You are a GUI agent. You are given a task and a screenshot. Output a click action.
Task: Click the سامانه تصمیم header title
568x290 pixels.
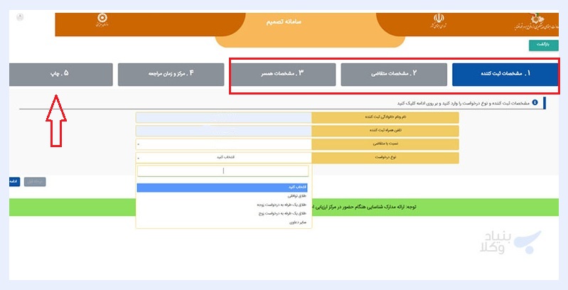(x=284, y=22)
